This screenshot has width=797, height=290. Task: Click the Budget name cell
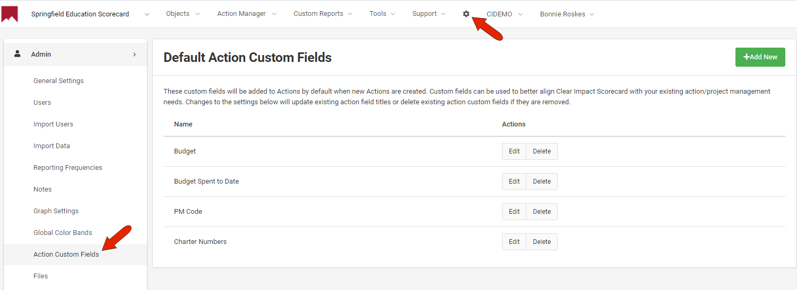coord(185,151)
